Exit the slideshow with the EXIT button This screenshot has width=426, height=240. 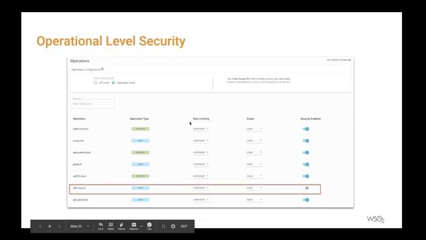(184, 227)
